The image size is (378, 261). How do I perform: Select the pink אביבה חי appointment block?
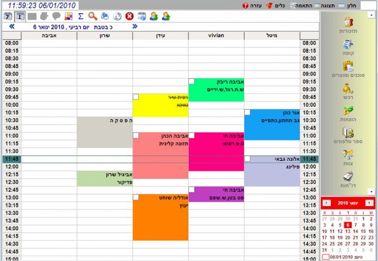click(216, 152)
